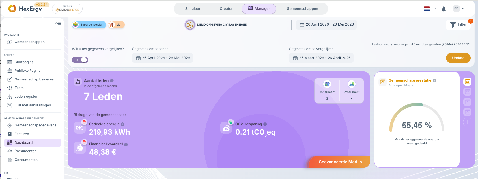Open Gemeenschap bewerken in the sidebar
The width and height of the screenshot is (478, 179).
tap(33, 79)
